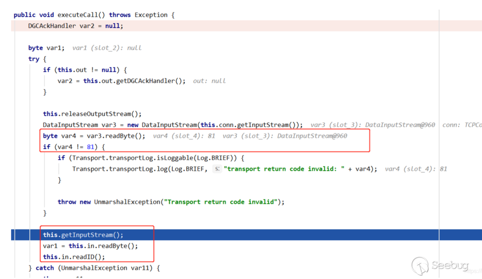Click the 'throw new UnmarshalException' line
Viewport: 482px width, 279px height.
pos(171,202)
